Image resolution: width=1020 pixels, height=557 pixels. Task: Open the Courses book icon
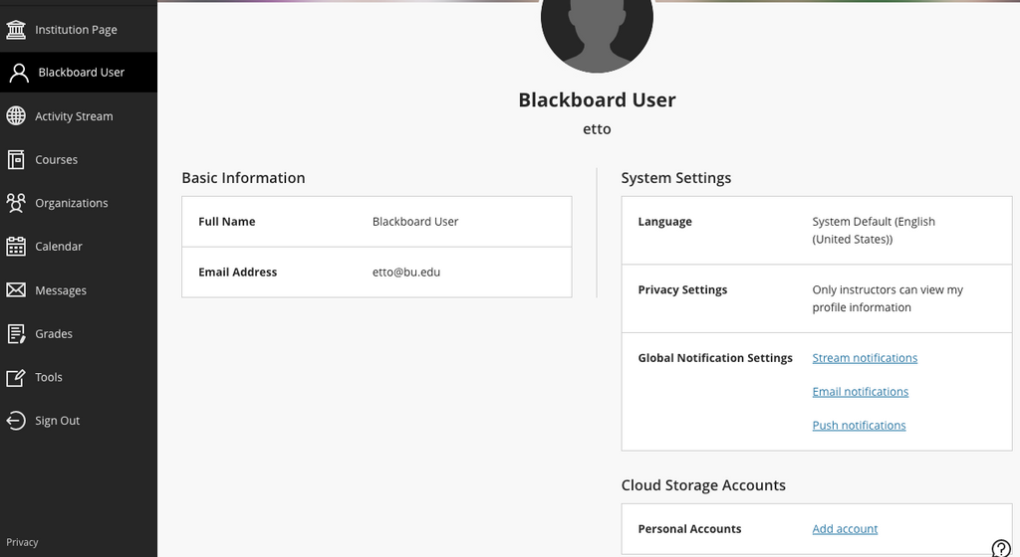tap(16, 159)
